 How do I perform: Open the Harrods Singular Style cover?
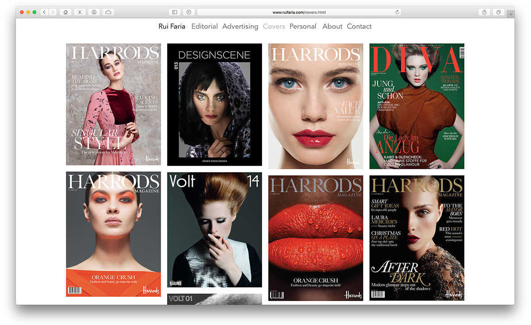113,104
